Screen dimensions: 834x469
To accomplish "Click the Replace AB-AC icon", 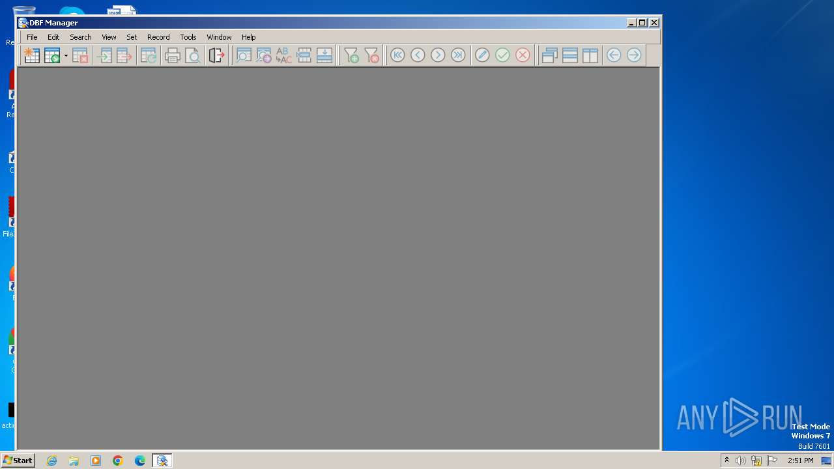I will click(x=284, y=55).
